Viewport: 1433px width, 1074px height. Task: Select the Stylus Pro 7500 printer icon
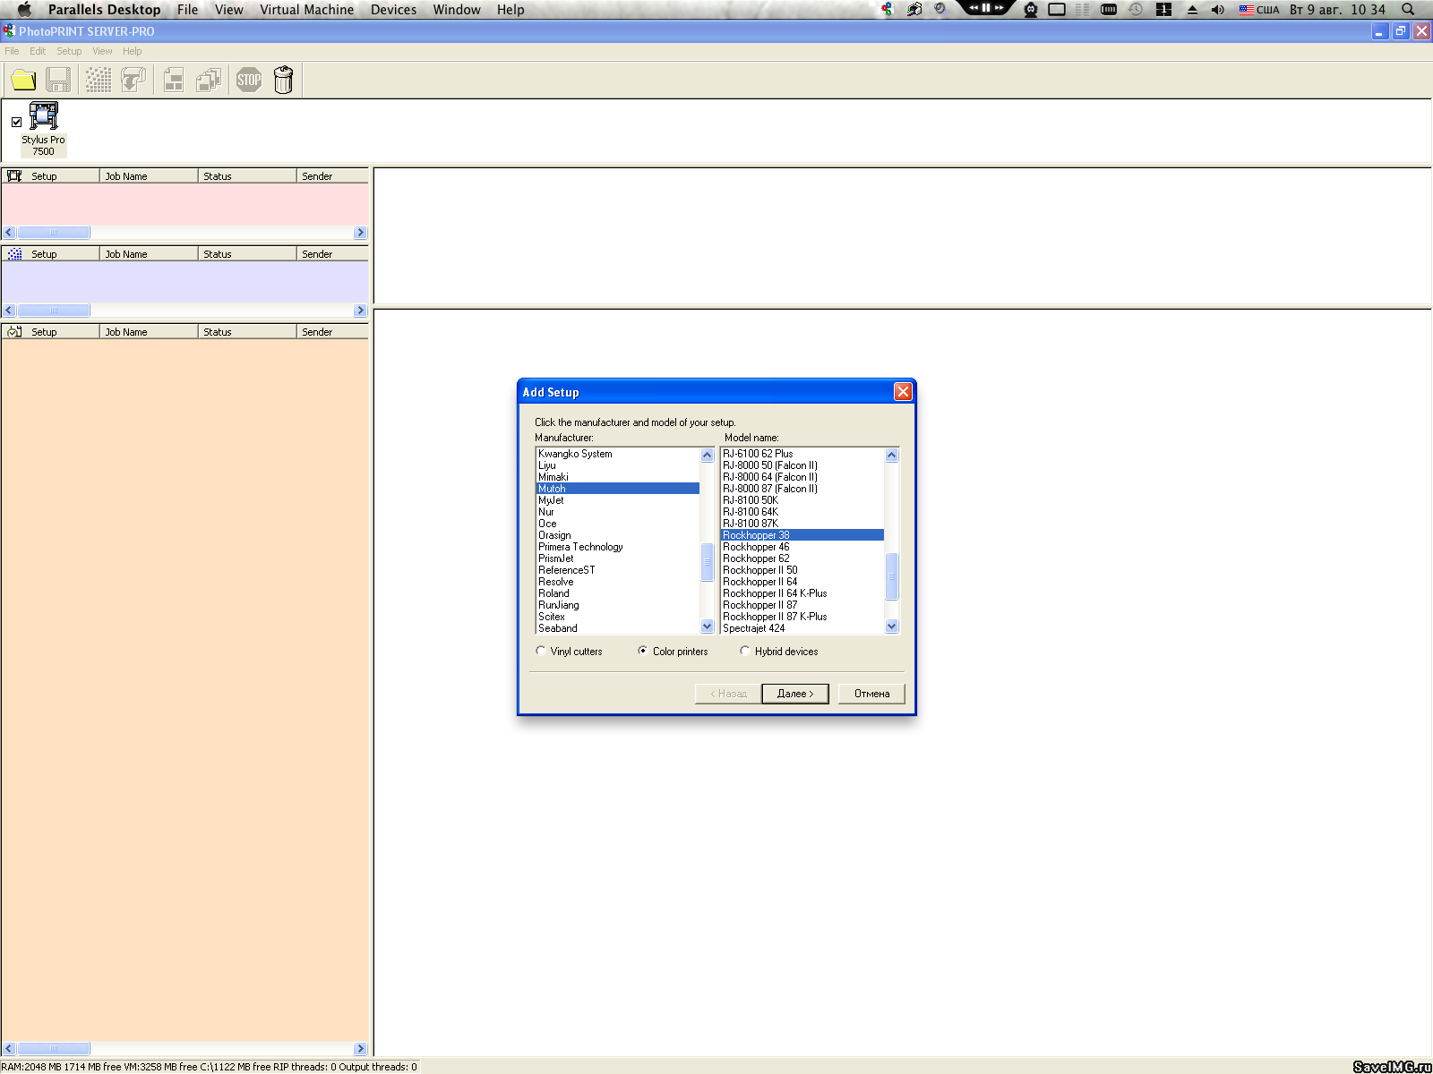point(43,115)
